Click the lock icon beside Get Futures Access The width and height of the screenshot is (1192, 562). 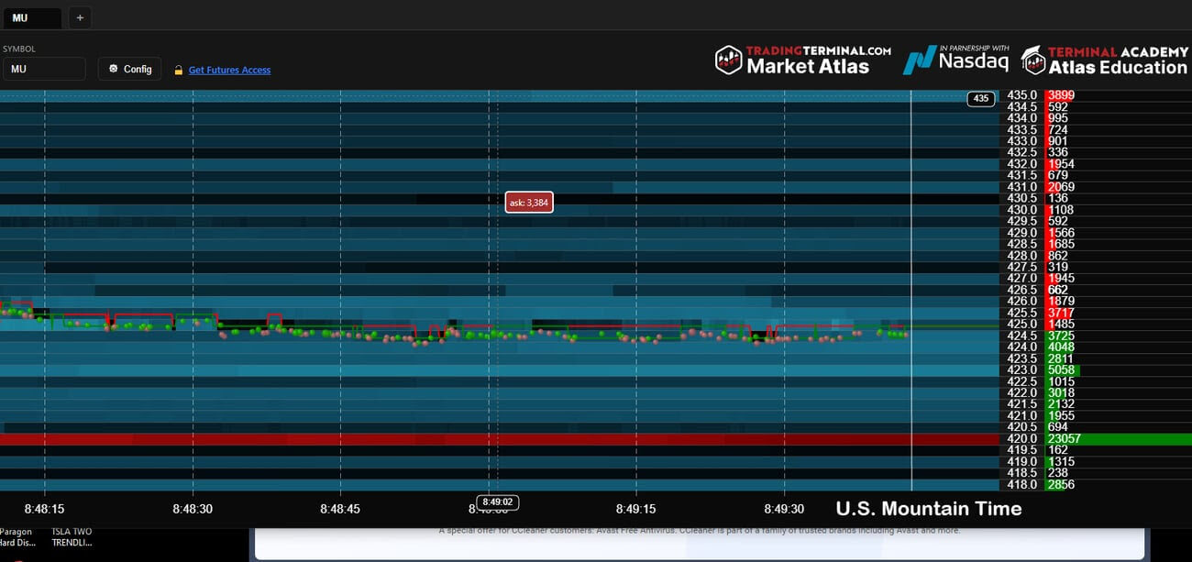pos(179,70)
